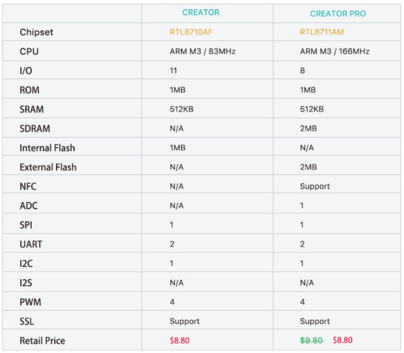Select the NFC Support cell for Creator Pro
Viewport: 404px width, 353px height.
pos(315,186)
